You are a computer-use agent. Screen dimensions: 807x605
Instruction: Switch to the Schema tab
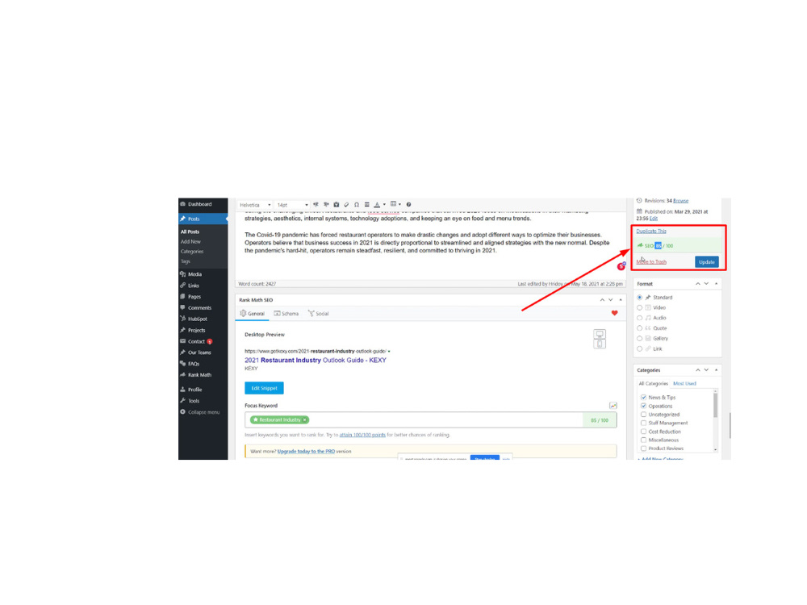pos(286,313)
